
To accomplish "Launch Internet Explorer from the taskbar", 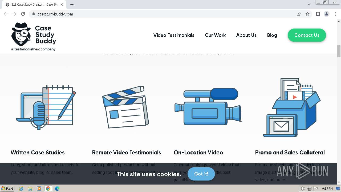I will (x=21, y=189).
